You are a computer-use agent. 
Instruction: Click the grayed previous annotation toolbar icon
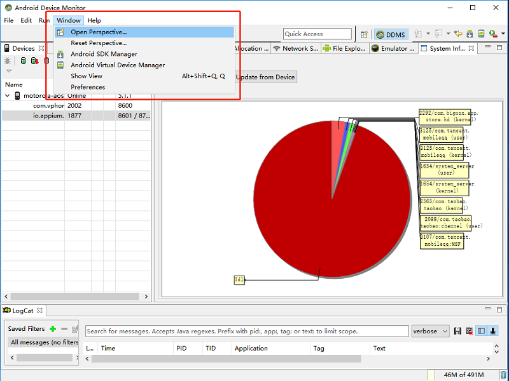point(438,34)
